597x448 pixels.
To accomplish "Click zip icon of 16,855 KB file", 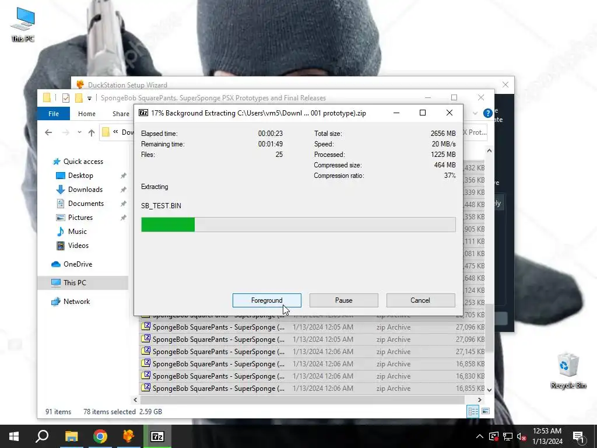I will click(145, 388).
